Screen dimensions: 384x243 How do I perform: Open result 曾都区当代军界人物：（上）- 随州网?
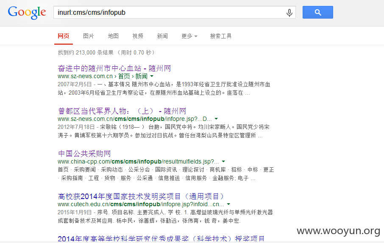(122, 111)
